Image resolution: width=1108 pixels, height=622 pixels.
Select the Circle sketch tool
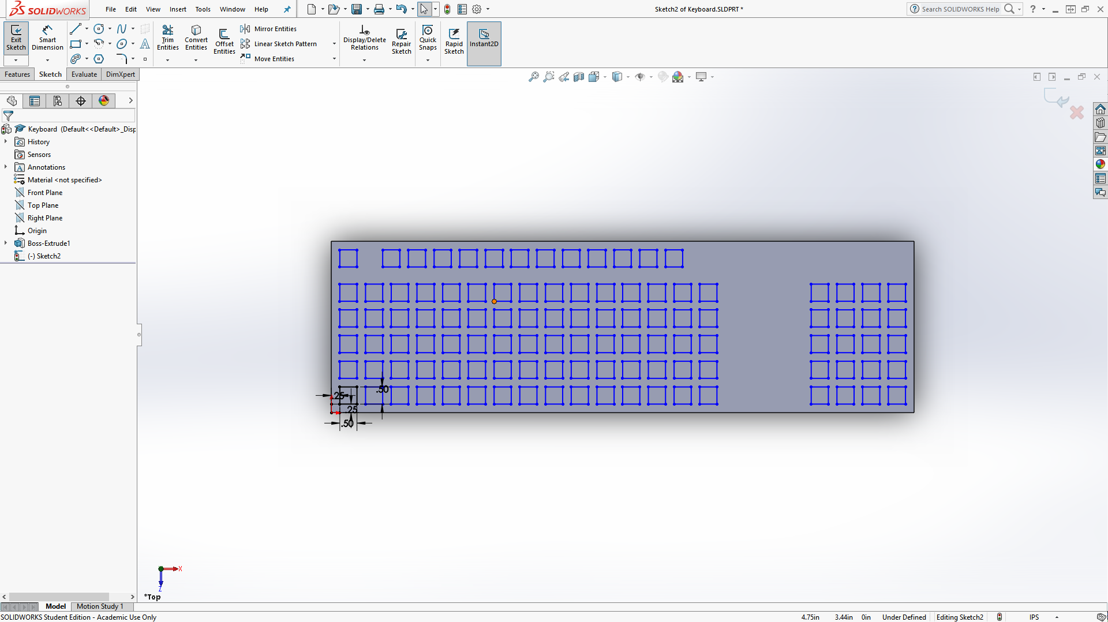tap(99, 29)
